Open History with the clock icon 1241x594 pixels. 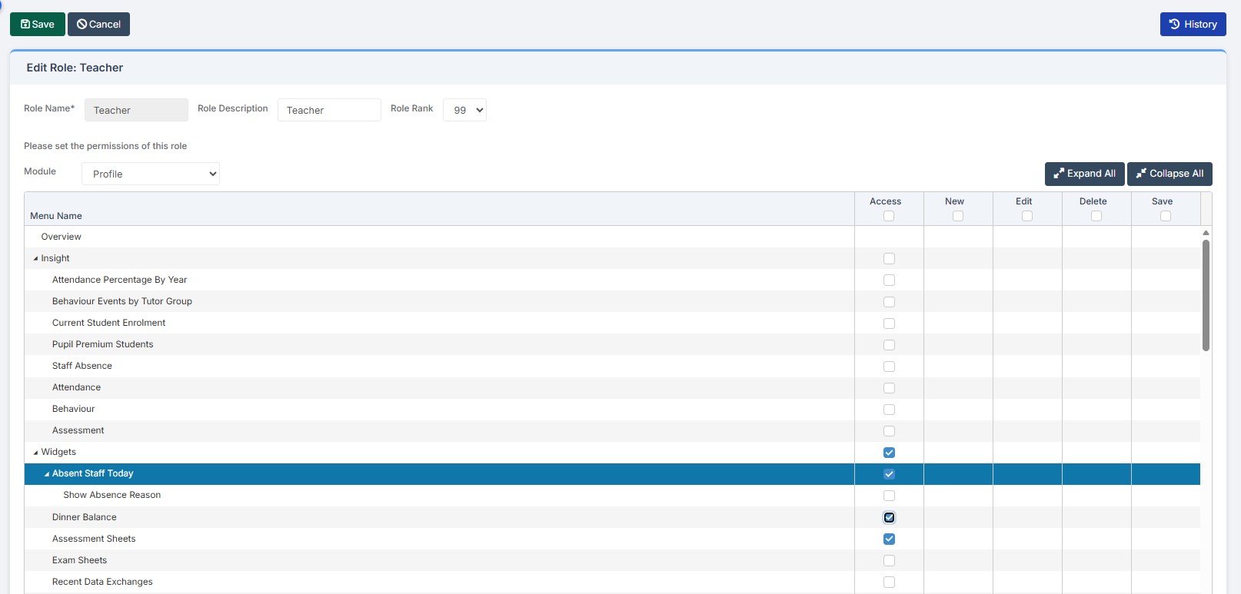coord(1193,24)
